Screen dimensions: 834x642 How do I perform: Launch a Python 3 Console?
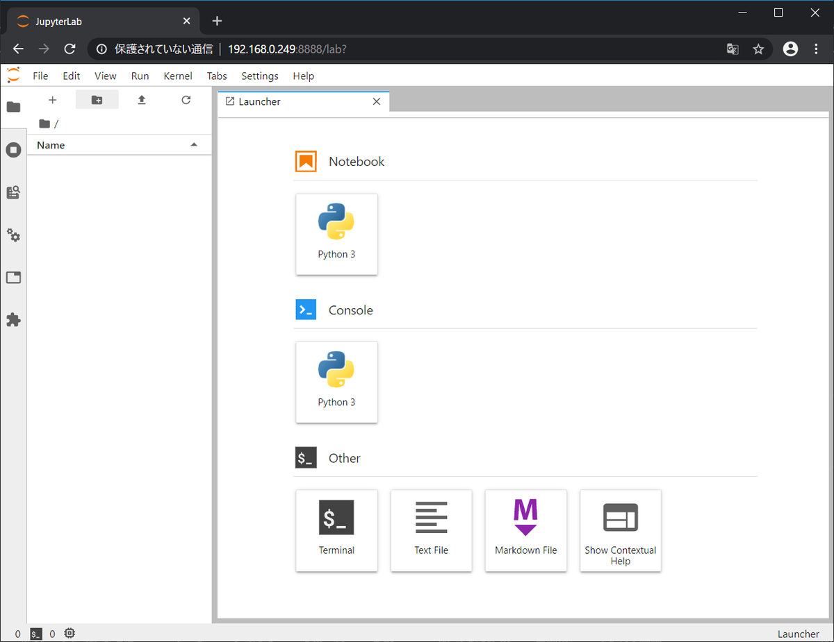[x=336, y=382]
